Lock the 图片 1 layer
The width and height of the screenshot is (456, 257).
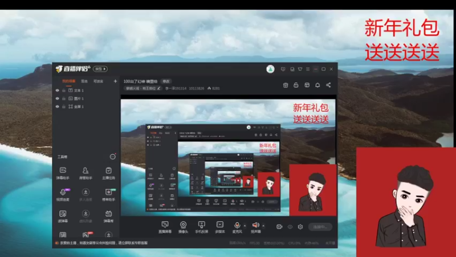tap(64, 98)
